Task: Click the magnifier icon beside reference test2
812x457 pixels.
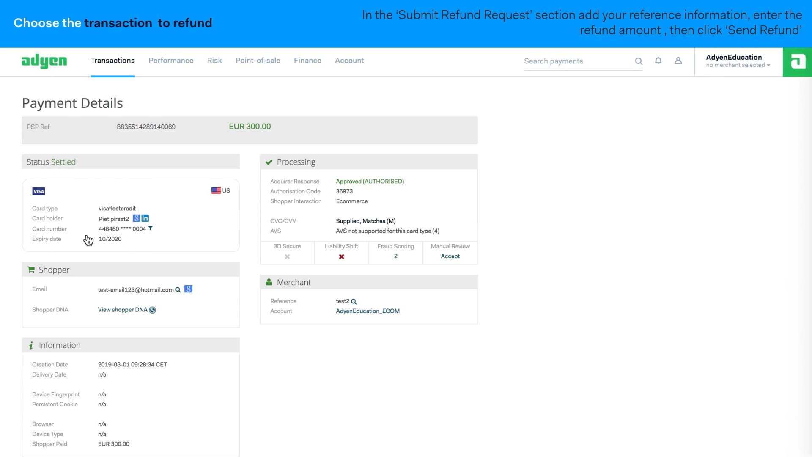Action: tap(354, 302)
